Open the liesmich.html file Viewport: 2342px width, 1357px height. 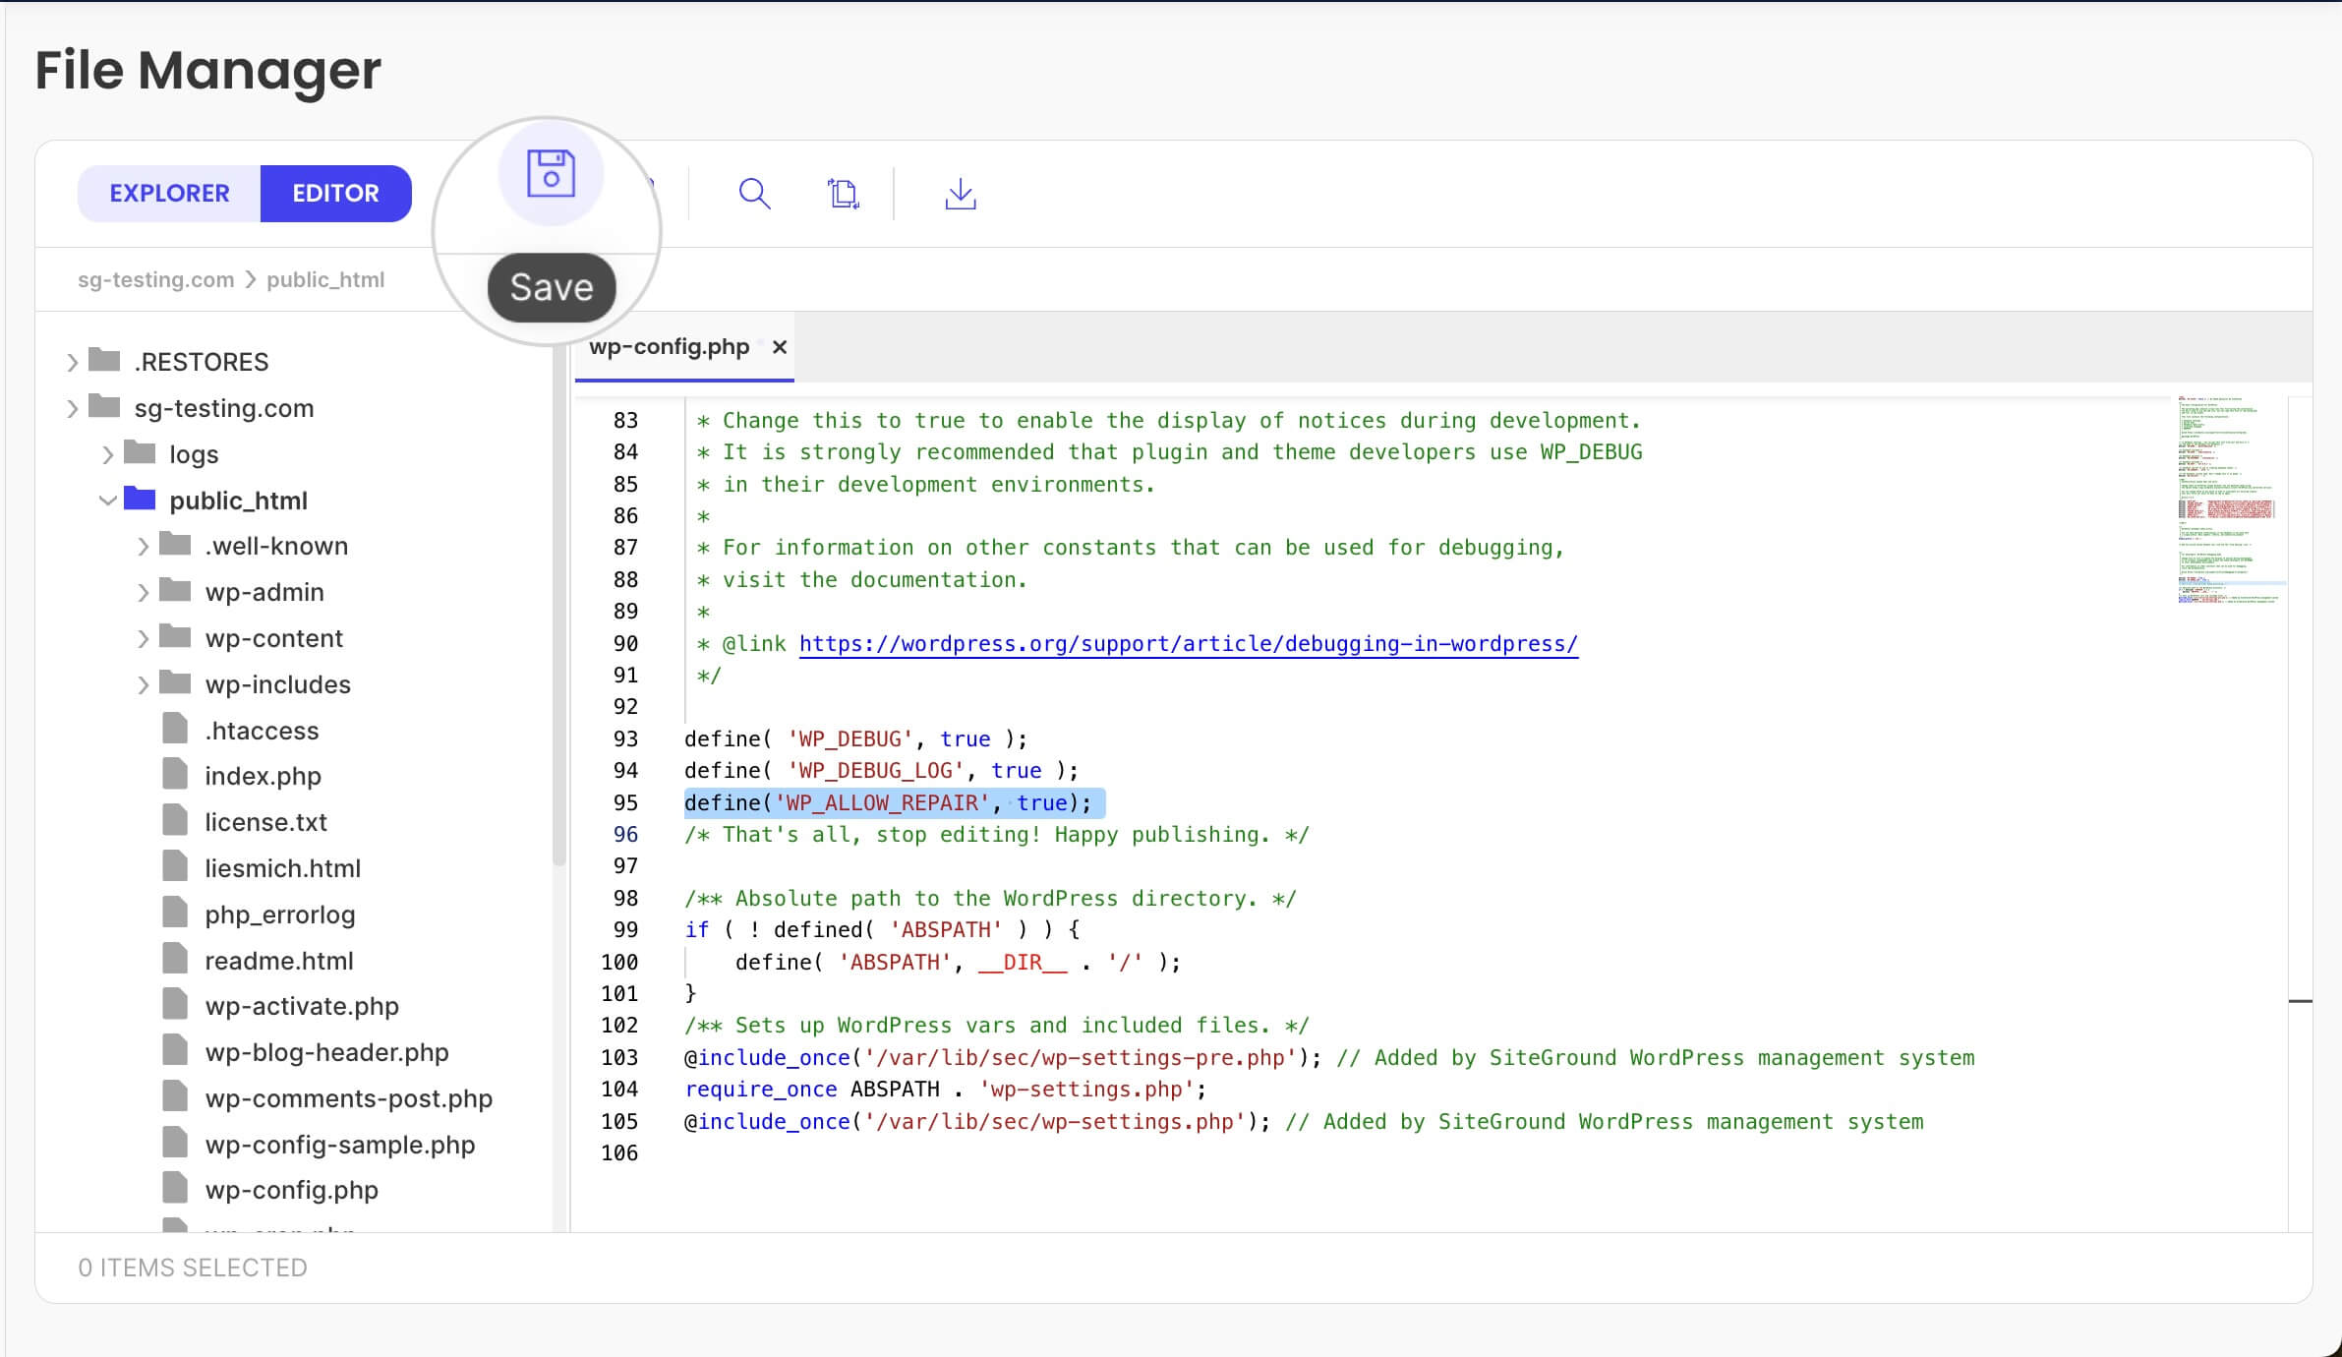282,868
